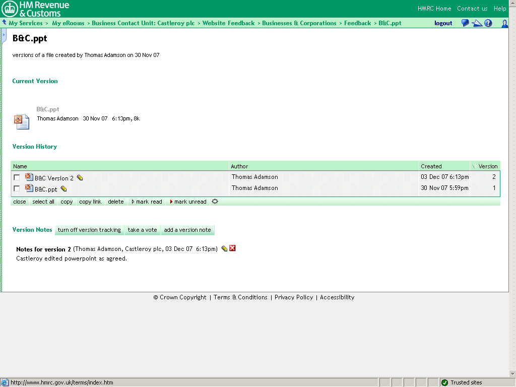Sort by the Version column header
The image size is (516, 387).
(487, 166)
